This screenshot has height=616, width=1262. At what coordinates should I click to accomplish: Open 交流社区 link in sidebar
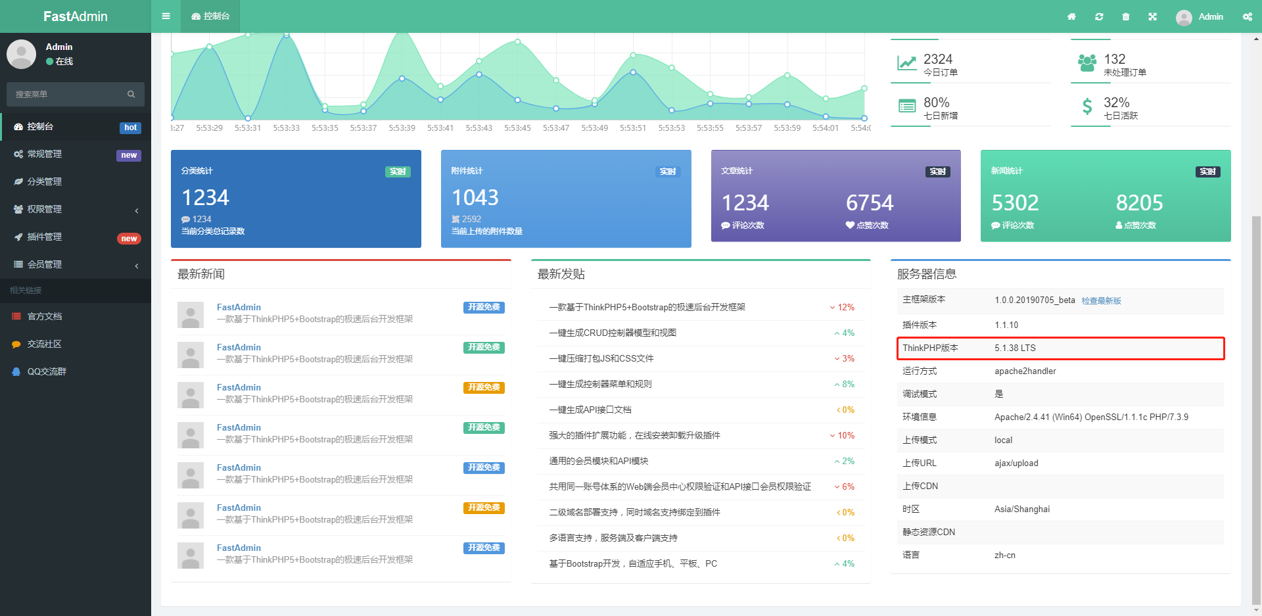[x=76, y=344]
